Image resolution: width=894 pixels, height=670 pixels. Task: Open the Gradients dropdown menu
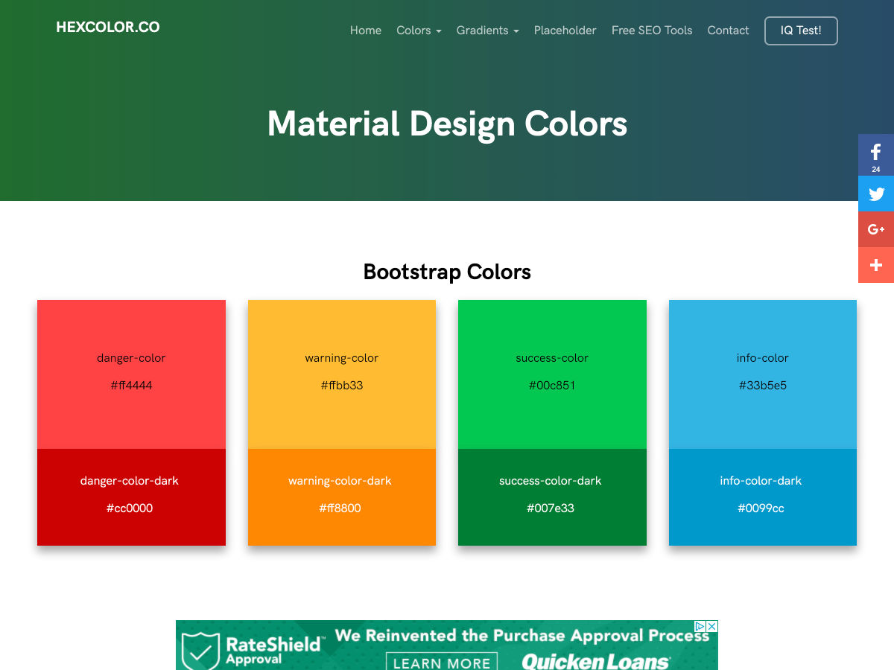coord(487,31)
